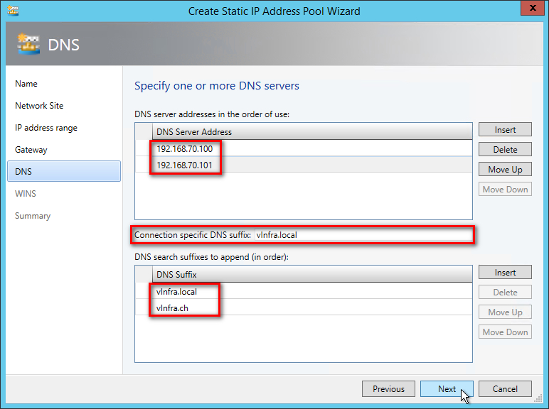Click the Next button
The image size is (549, 409).
pos(447,389)
